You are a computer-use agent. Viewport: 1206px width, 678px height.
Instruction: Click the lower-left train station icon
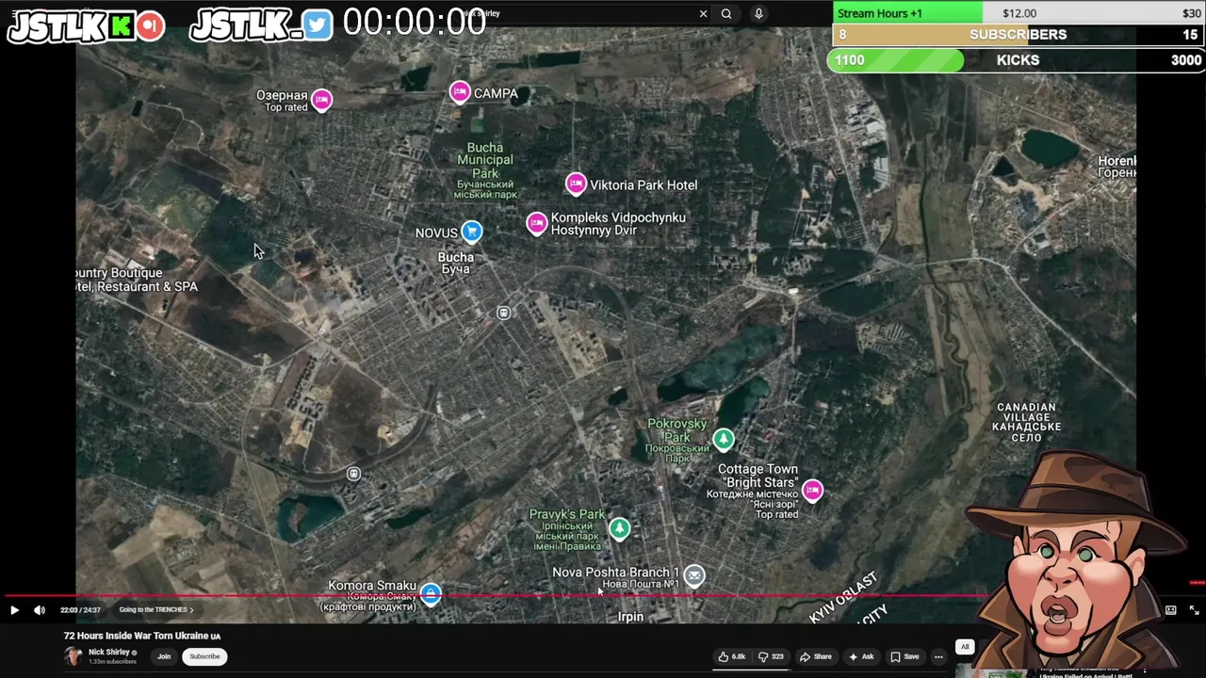353,474
